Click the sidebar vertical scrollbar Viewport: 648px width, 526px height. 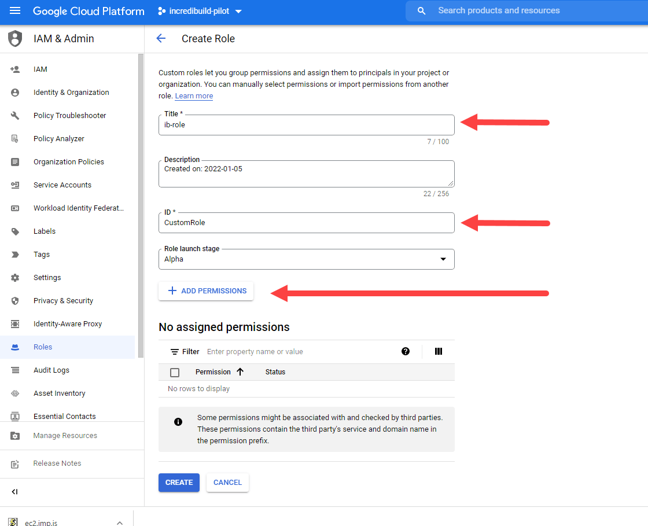click(x=141, y=205)
